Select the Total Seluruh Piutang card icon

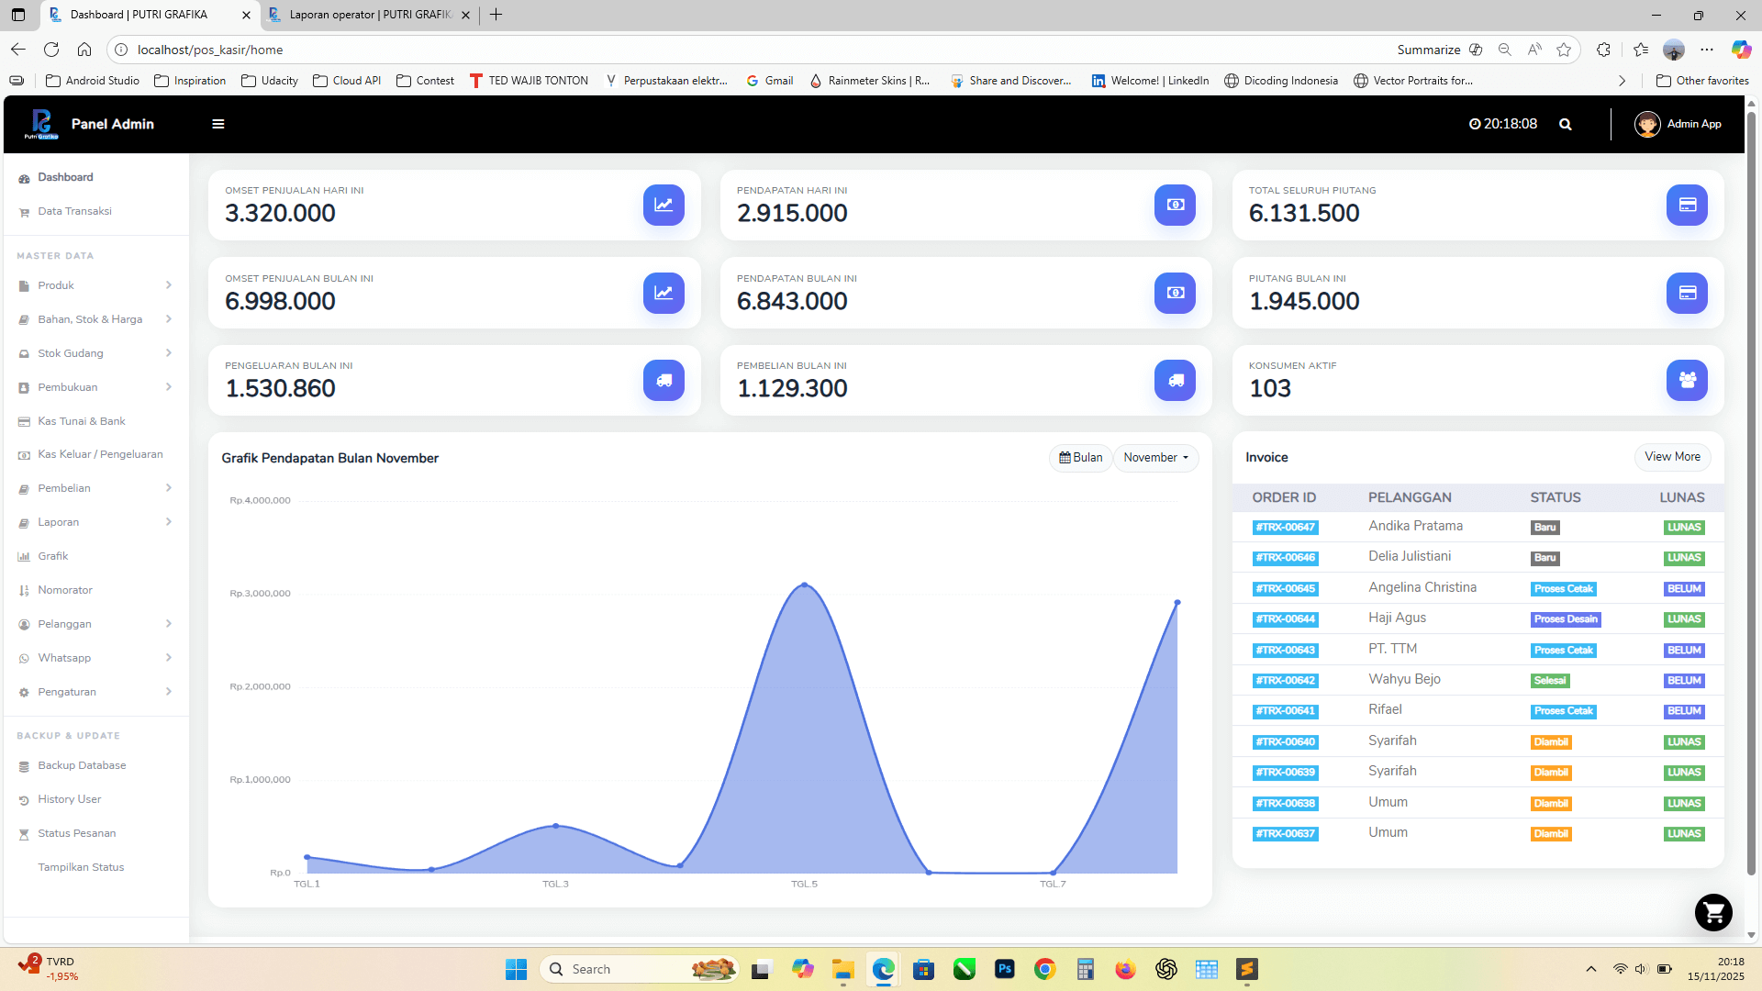(x=1687, y=206)
